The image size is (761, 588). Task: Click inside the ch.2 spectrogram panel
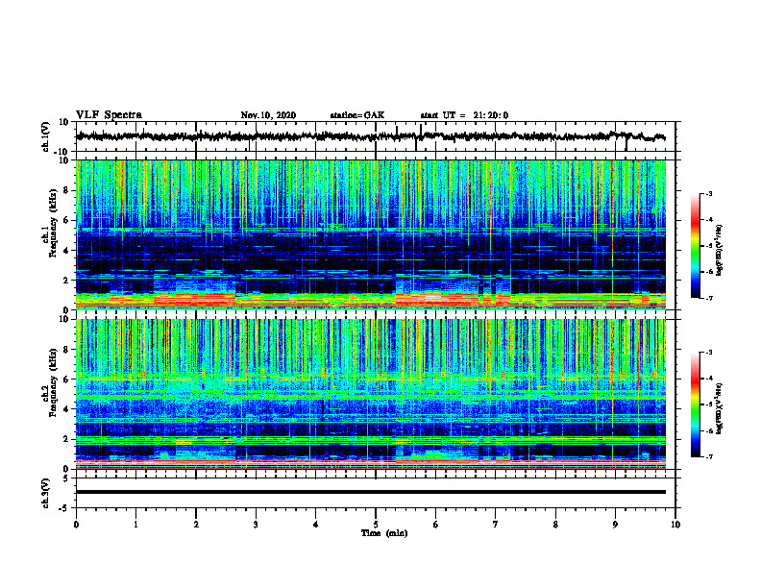click(371, 394)
